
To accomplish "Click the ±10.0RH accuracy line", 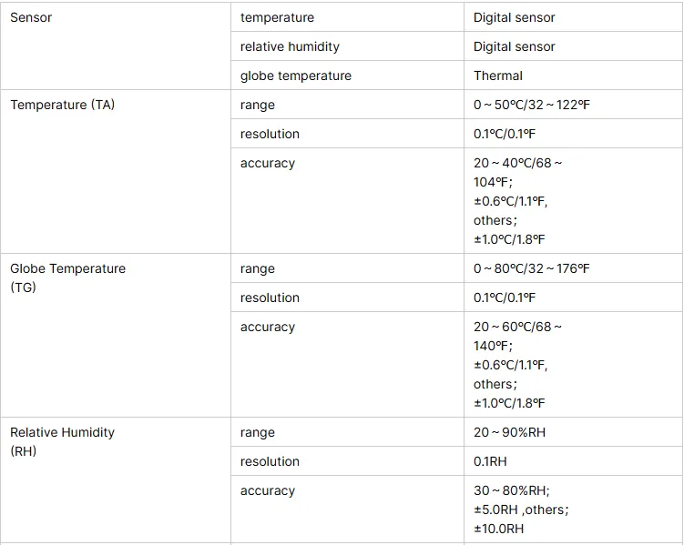I will coord(498,529).
